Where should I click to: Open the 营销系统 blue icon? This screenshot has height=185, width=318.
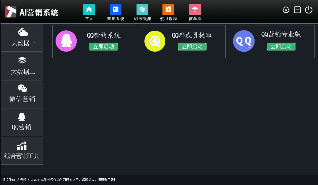(116, 10)
